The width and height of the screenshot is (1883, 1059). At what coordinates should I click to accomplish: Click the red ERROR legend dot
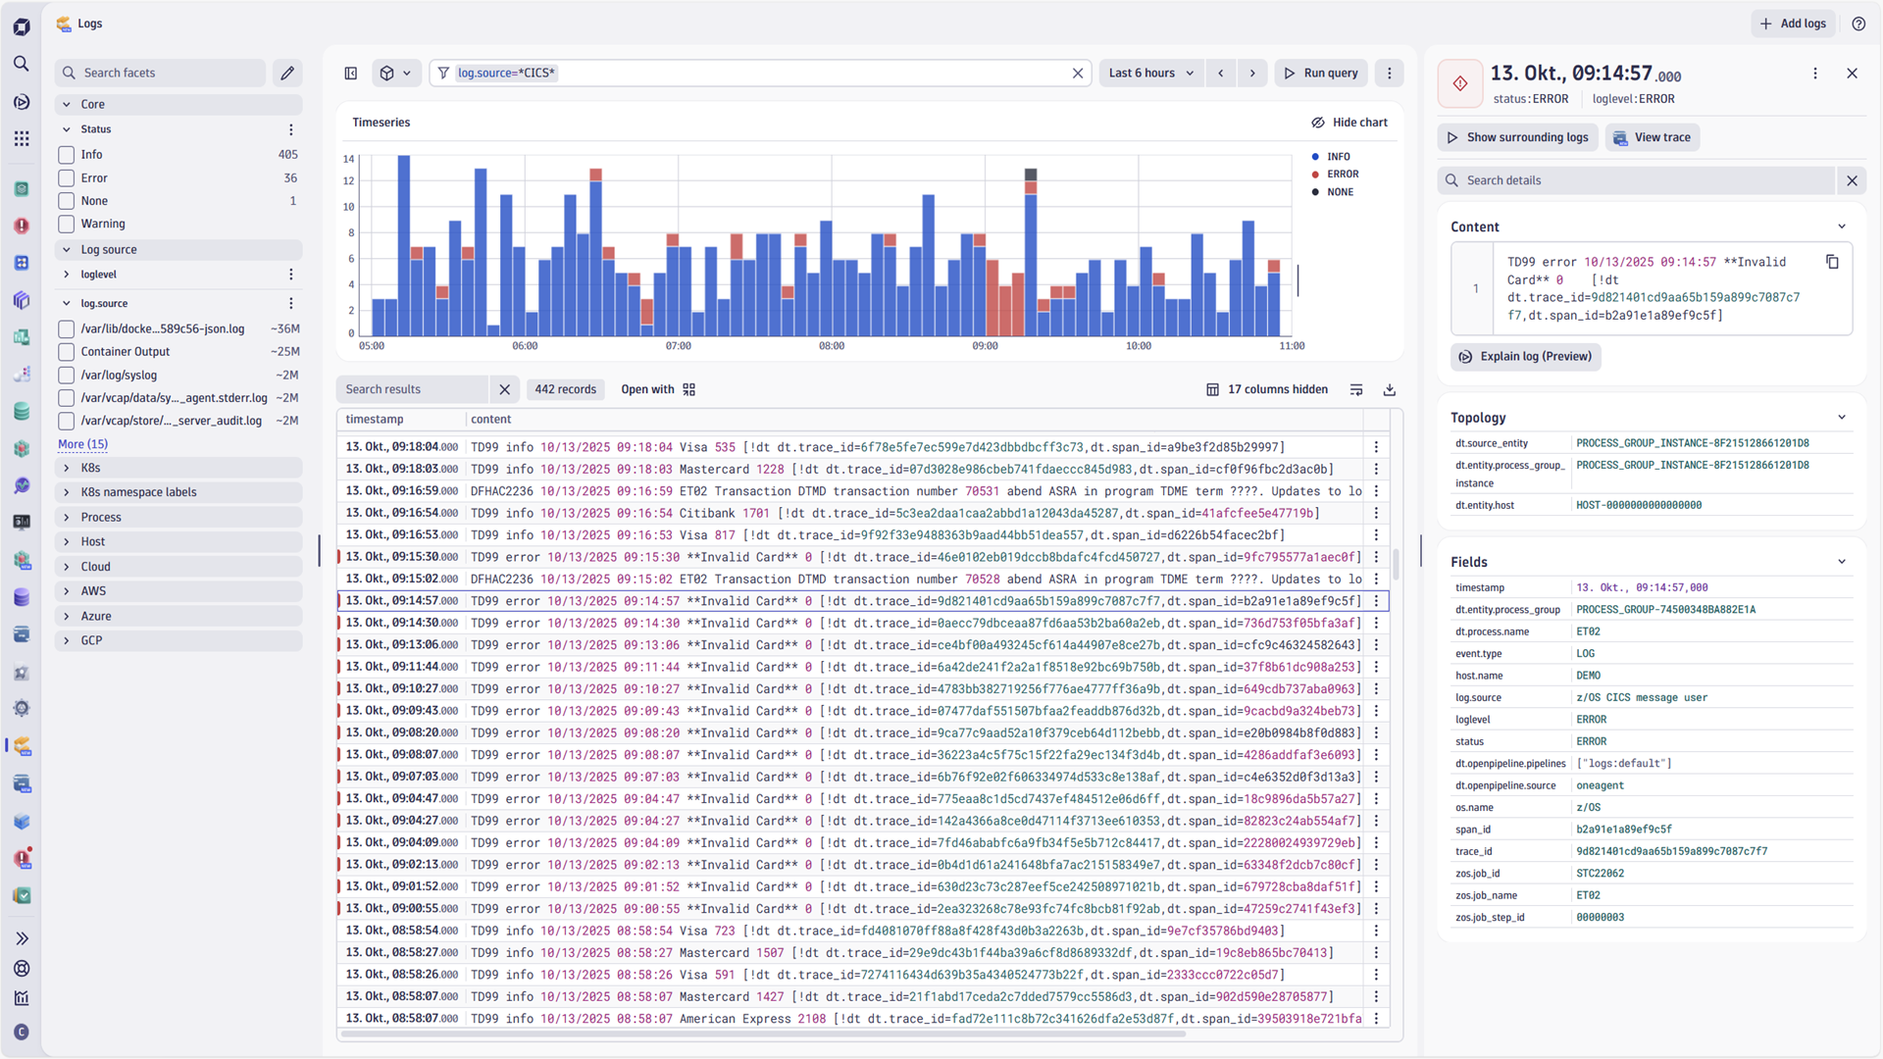click(x=1317, y=174)
